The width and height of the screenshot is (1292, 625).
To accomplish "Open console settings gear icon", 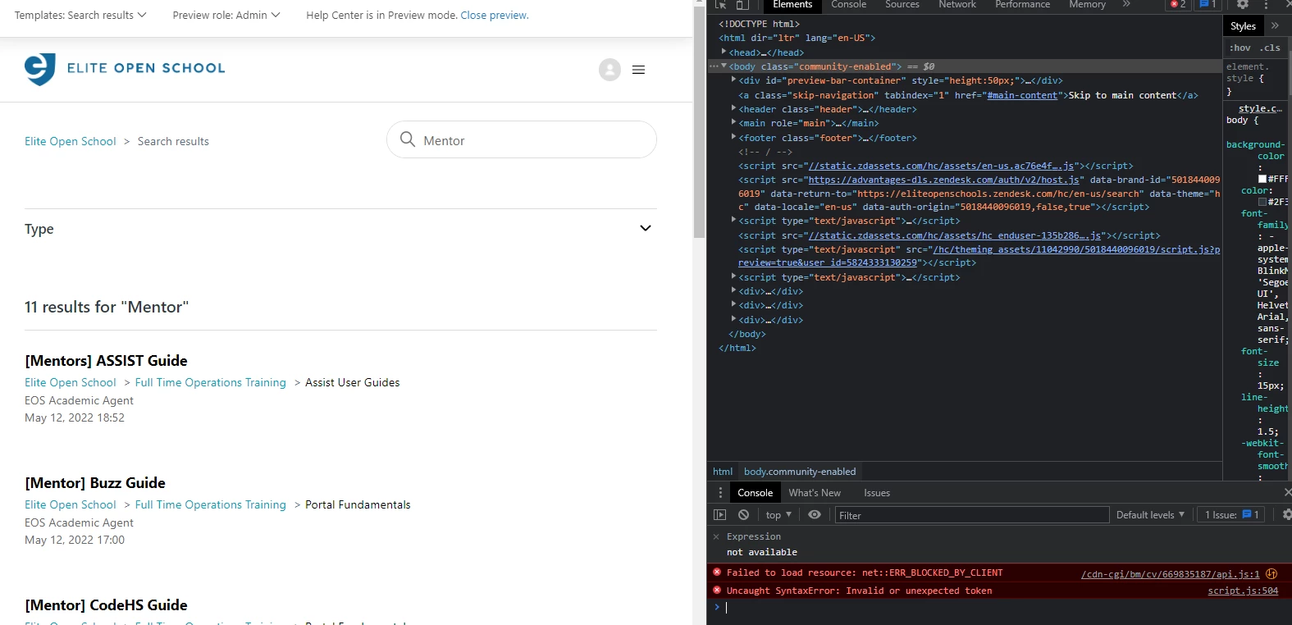I will point(1286,515).
